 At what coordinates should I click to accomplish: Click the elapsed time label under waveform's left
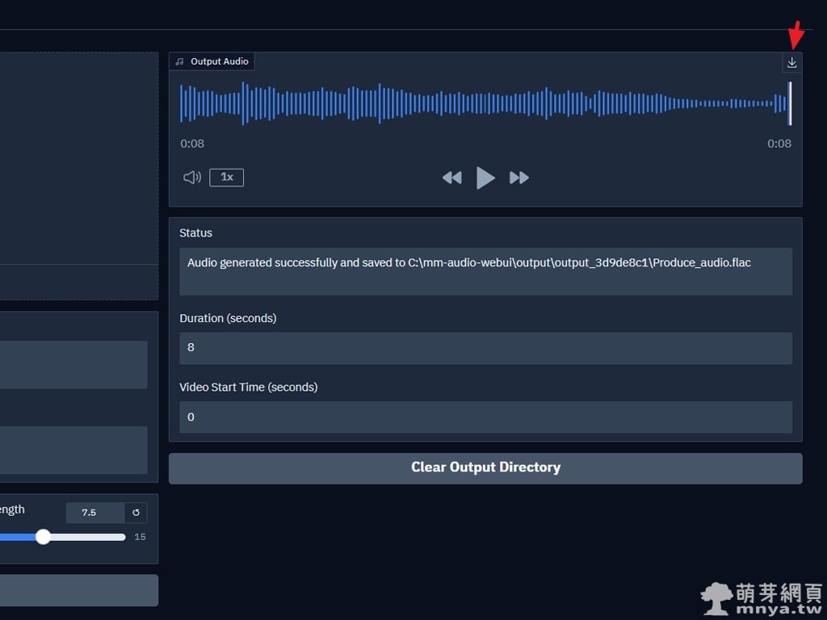(192, 144)
